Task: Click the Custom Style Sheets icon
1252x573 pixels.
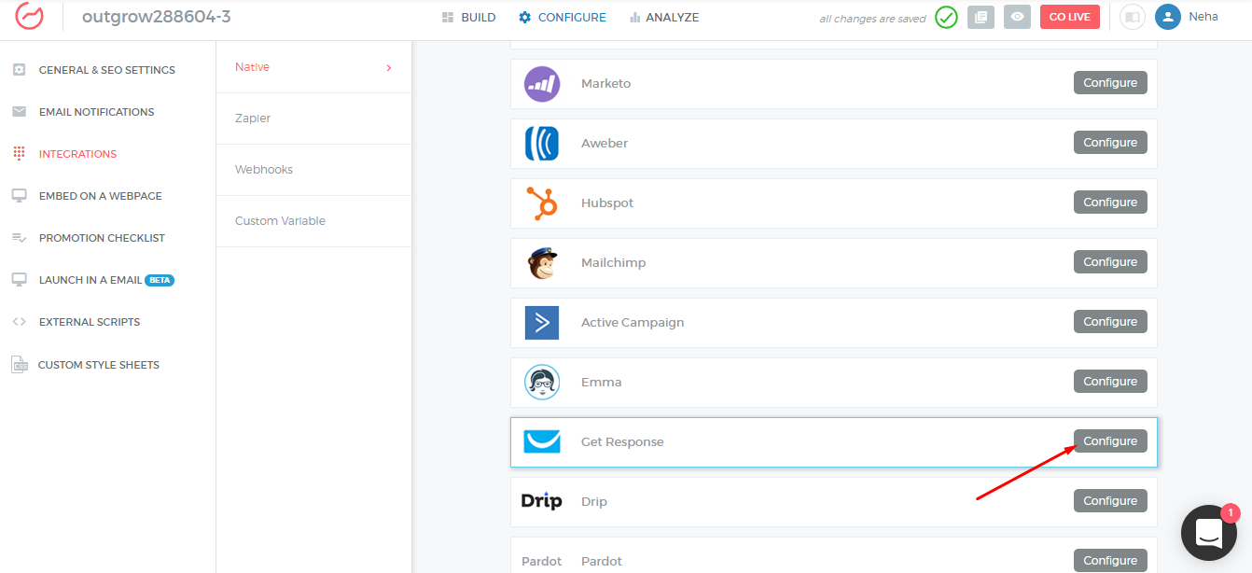Action: tap(19, 365)
